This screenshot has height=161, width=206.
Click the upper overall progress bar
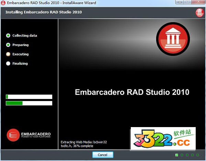pos(29,97)
